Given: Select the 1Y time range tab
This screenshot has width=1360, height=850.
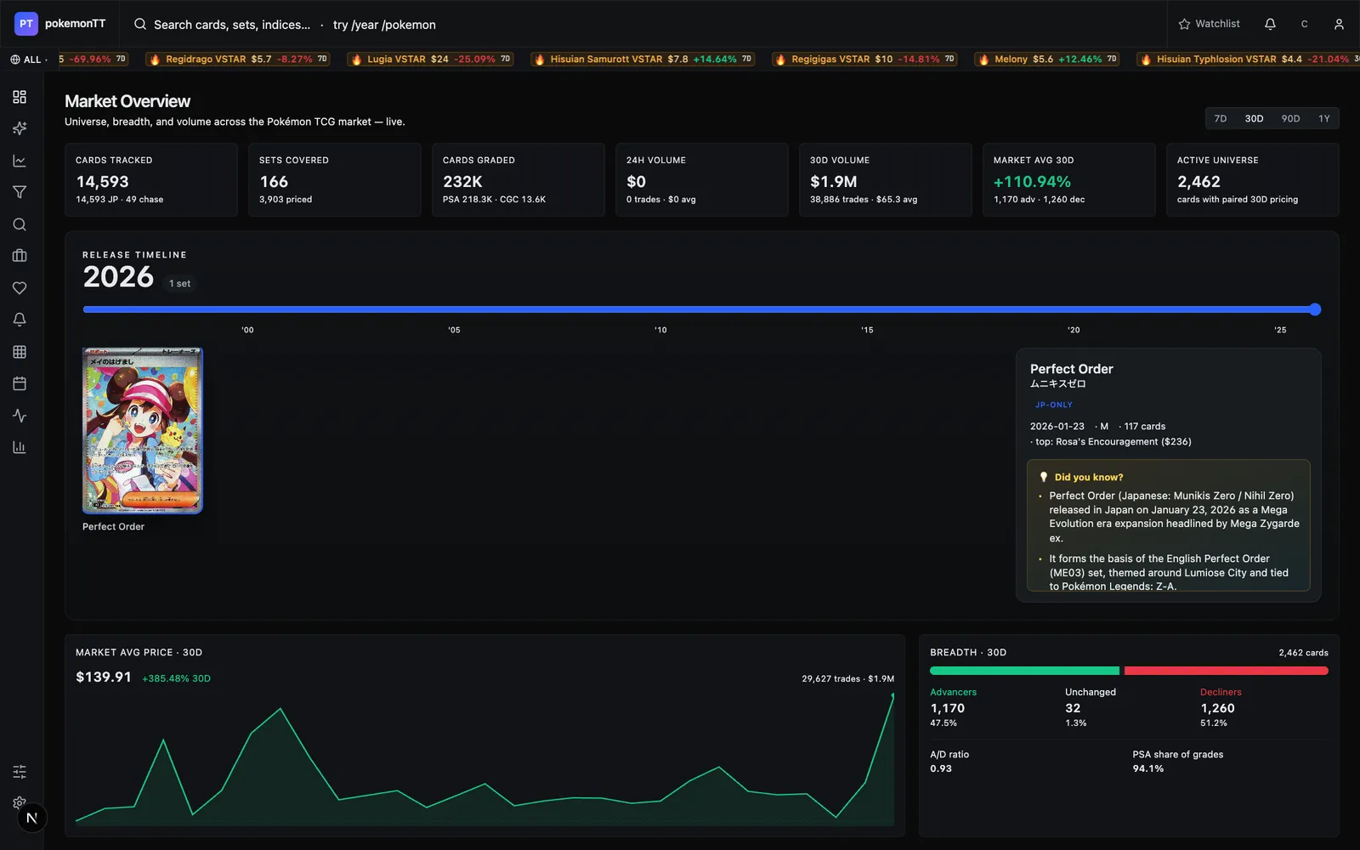Looking at the screenshot, I should (1324, 118).
